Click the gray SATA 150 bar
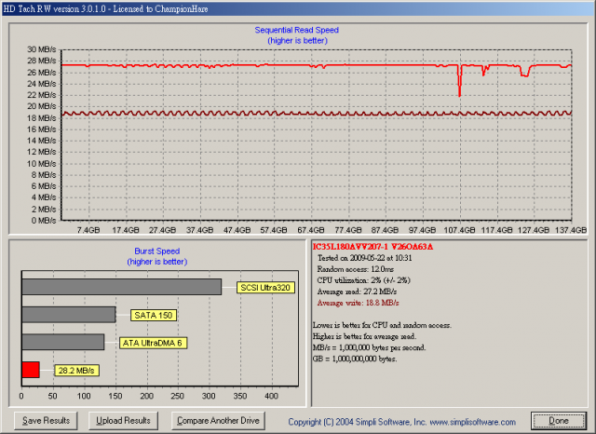This screenshot has height=434, width=596. [69, 315]
